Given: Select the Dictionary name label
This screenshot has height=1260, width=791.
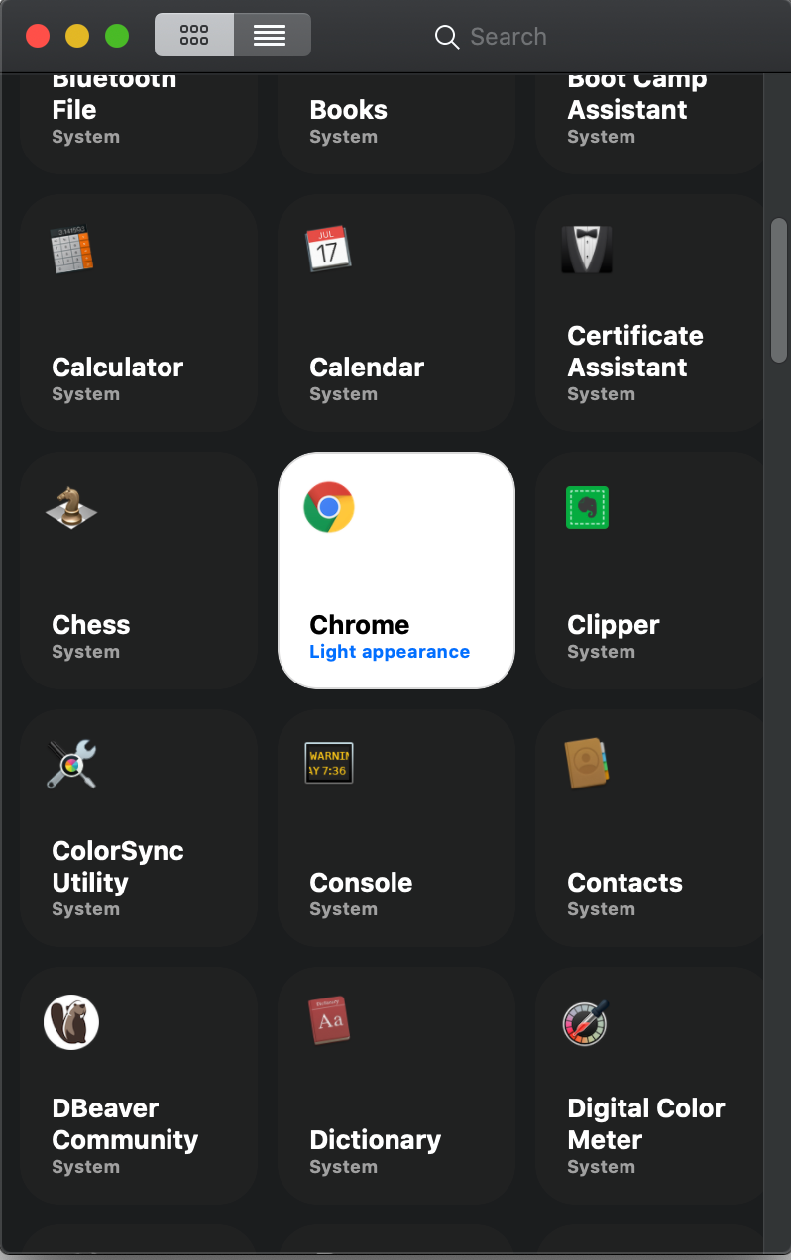Looking at the screenshot, I should pos(376,1140).
